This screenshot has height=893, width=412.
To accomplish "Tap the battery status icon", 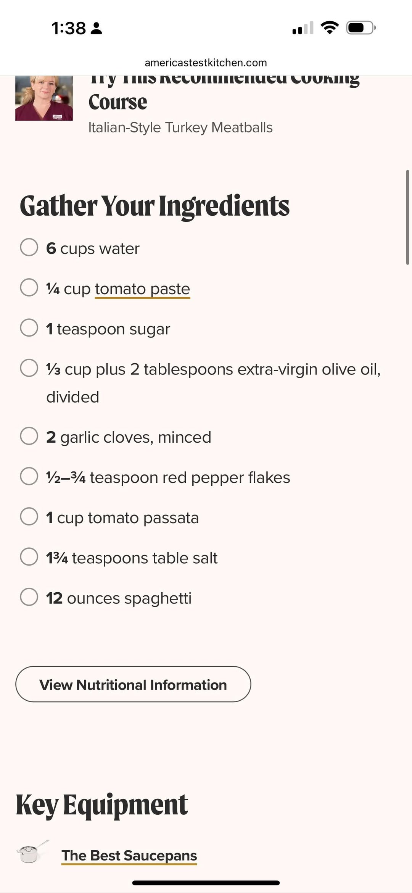I will pyautogui.click(x=360, y=27).
